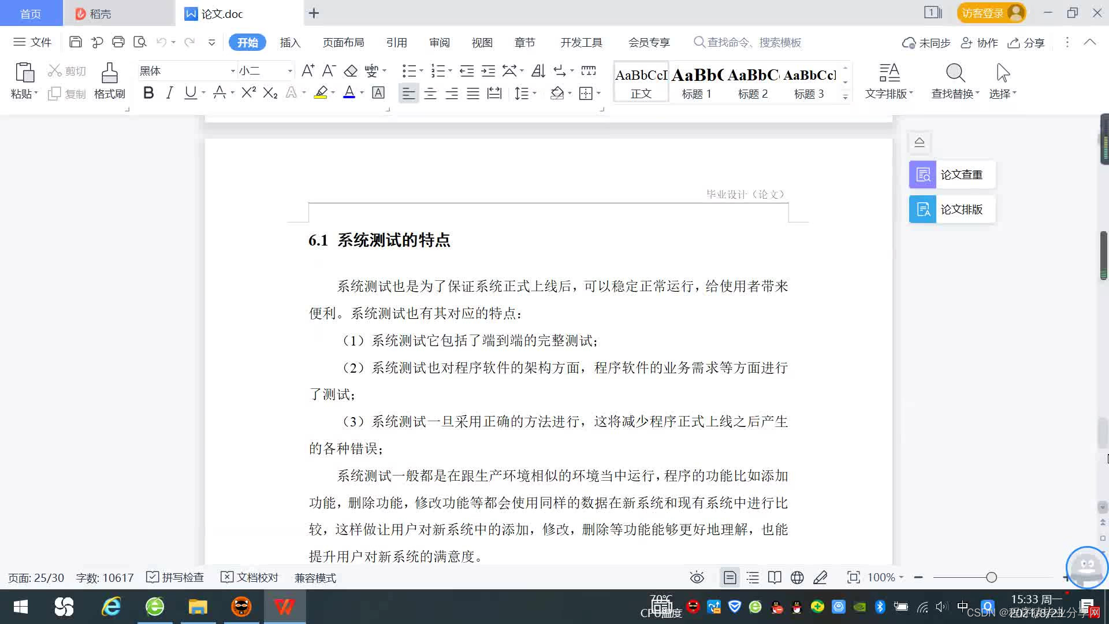Open the font name dropdown 黑体
Image resolution: width=1109 pixels, height=624 pixels.
tap(233, 71)
